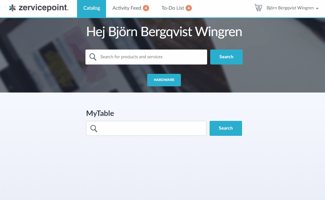Click the magnifier icon in main search bar
The width and height of the screenshot is (325, 200).
click(x=93, y=57)
